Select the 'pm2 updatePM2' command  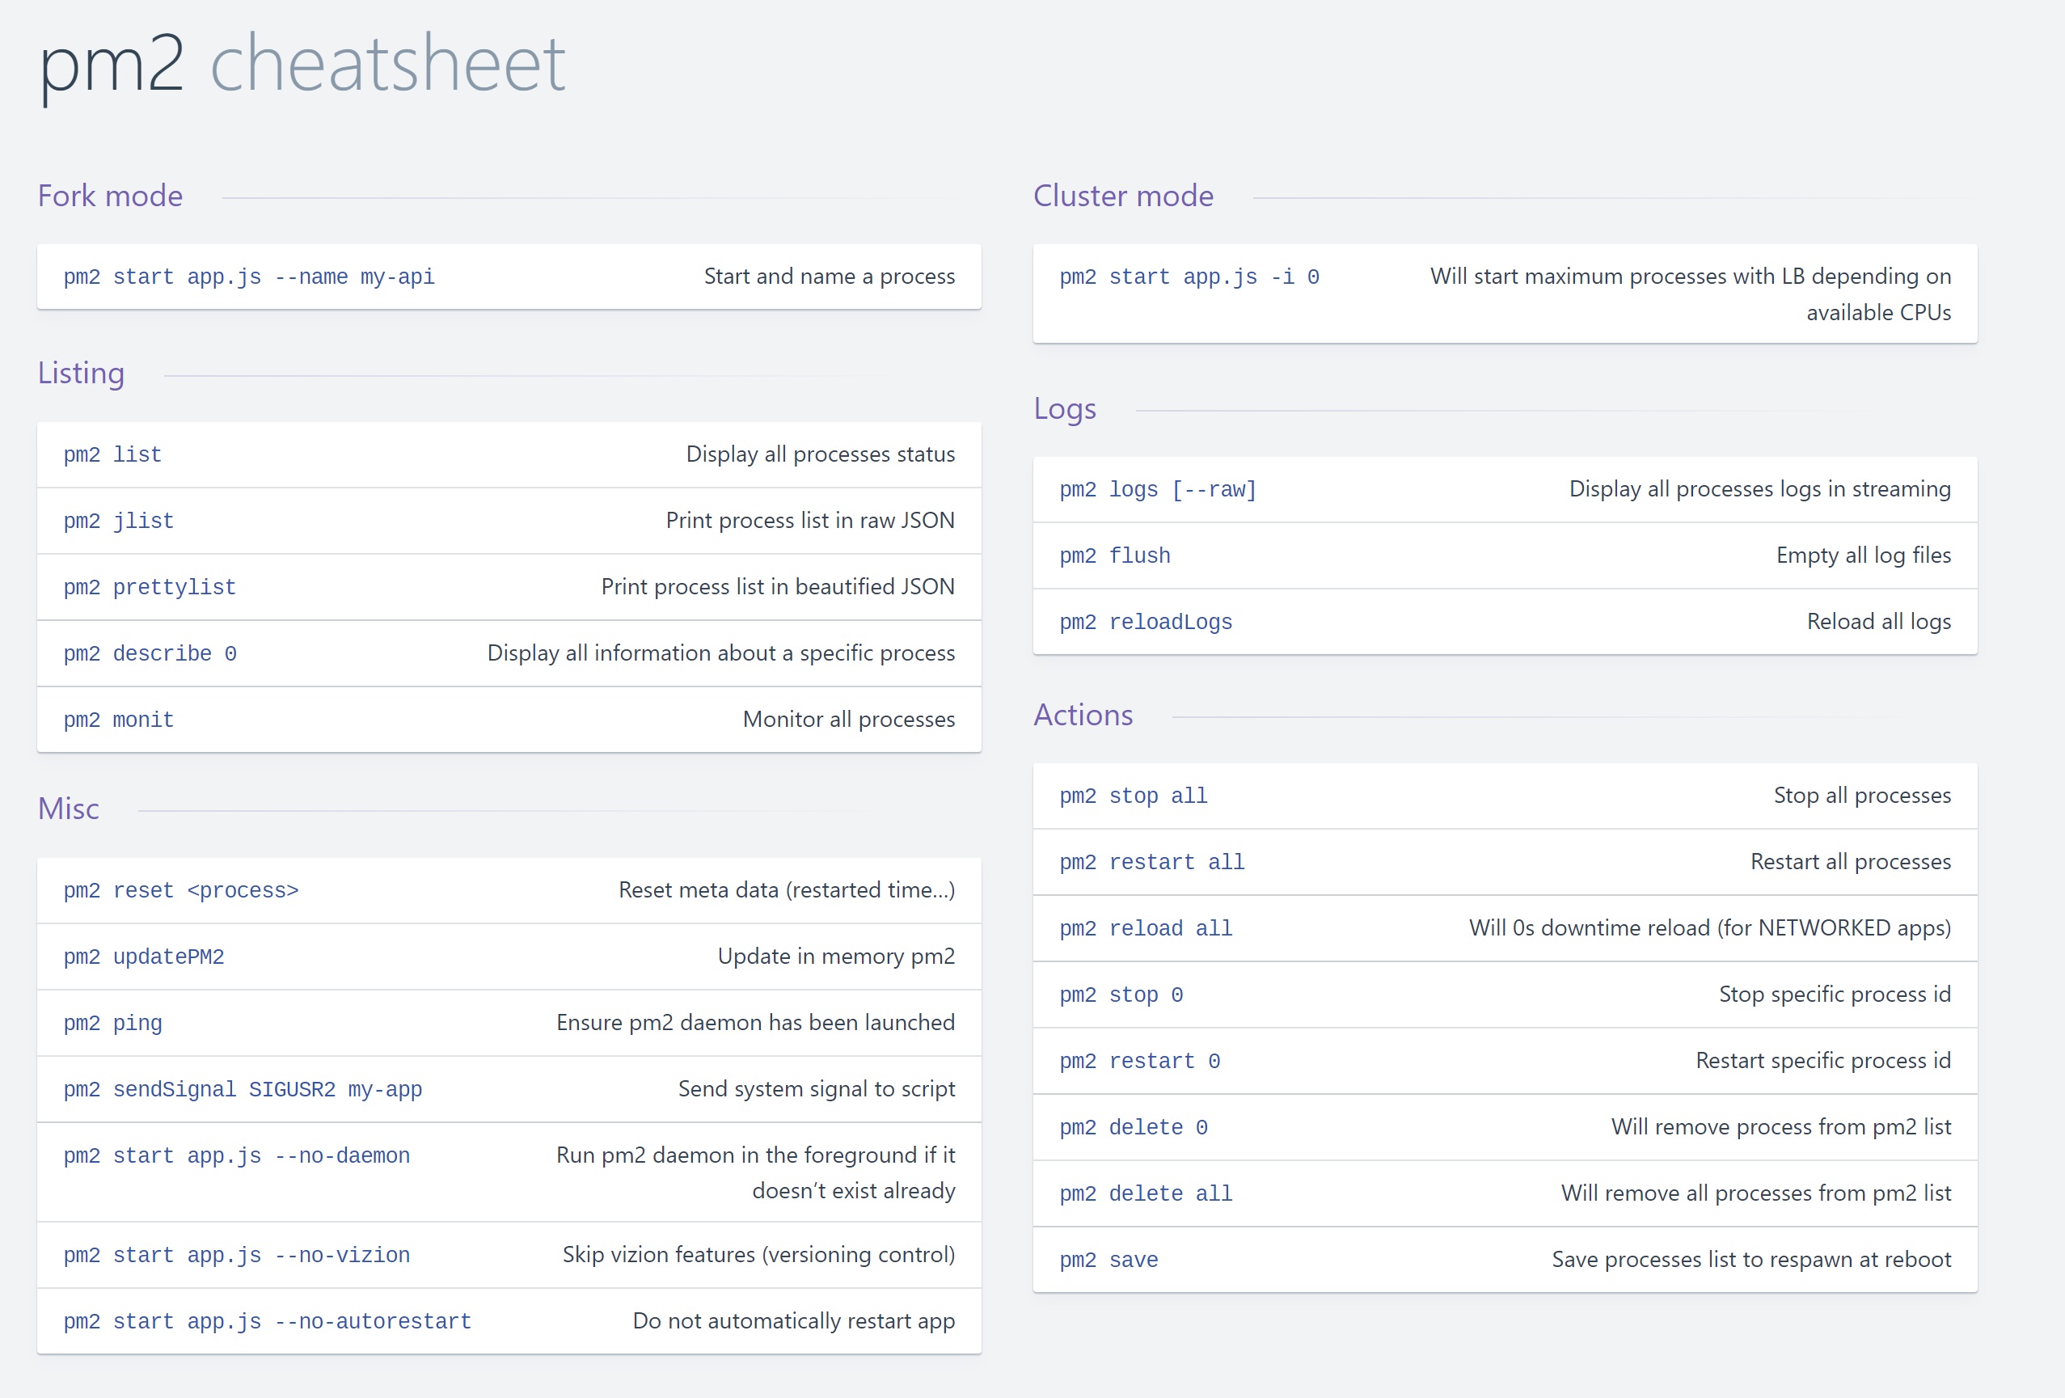pyautogui.click(x=144, y=957)
